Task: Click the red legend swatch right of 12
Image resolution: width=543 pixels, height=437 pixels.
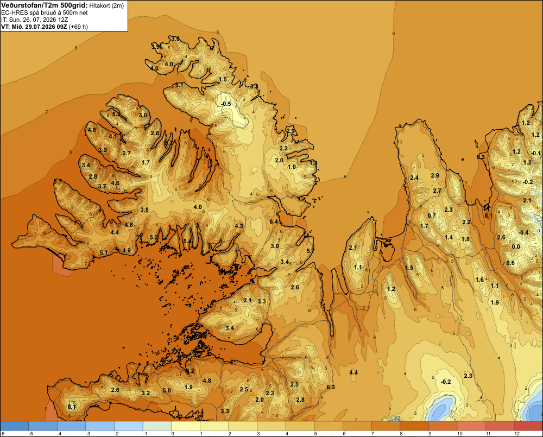Action: point(528,426)
